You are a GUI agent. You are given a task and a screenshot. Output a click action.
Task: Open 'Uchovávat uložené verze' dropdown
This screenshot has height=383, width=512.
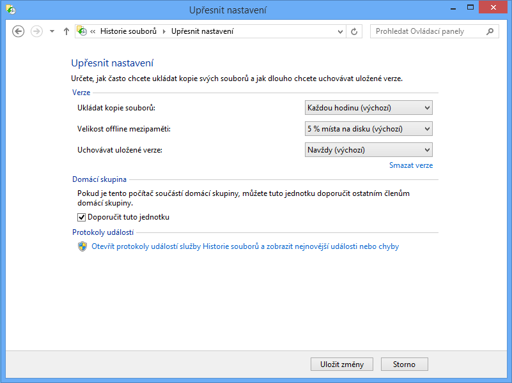click(x=369, y=150)
